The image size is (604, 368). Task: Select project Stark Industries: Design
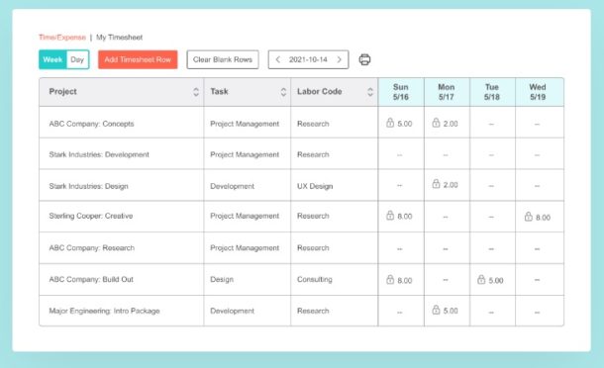click(x=88, y=186)
